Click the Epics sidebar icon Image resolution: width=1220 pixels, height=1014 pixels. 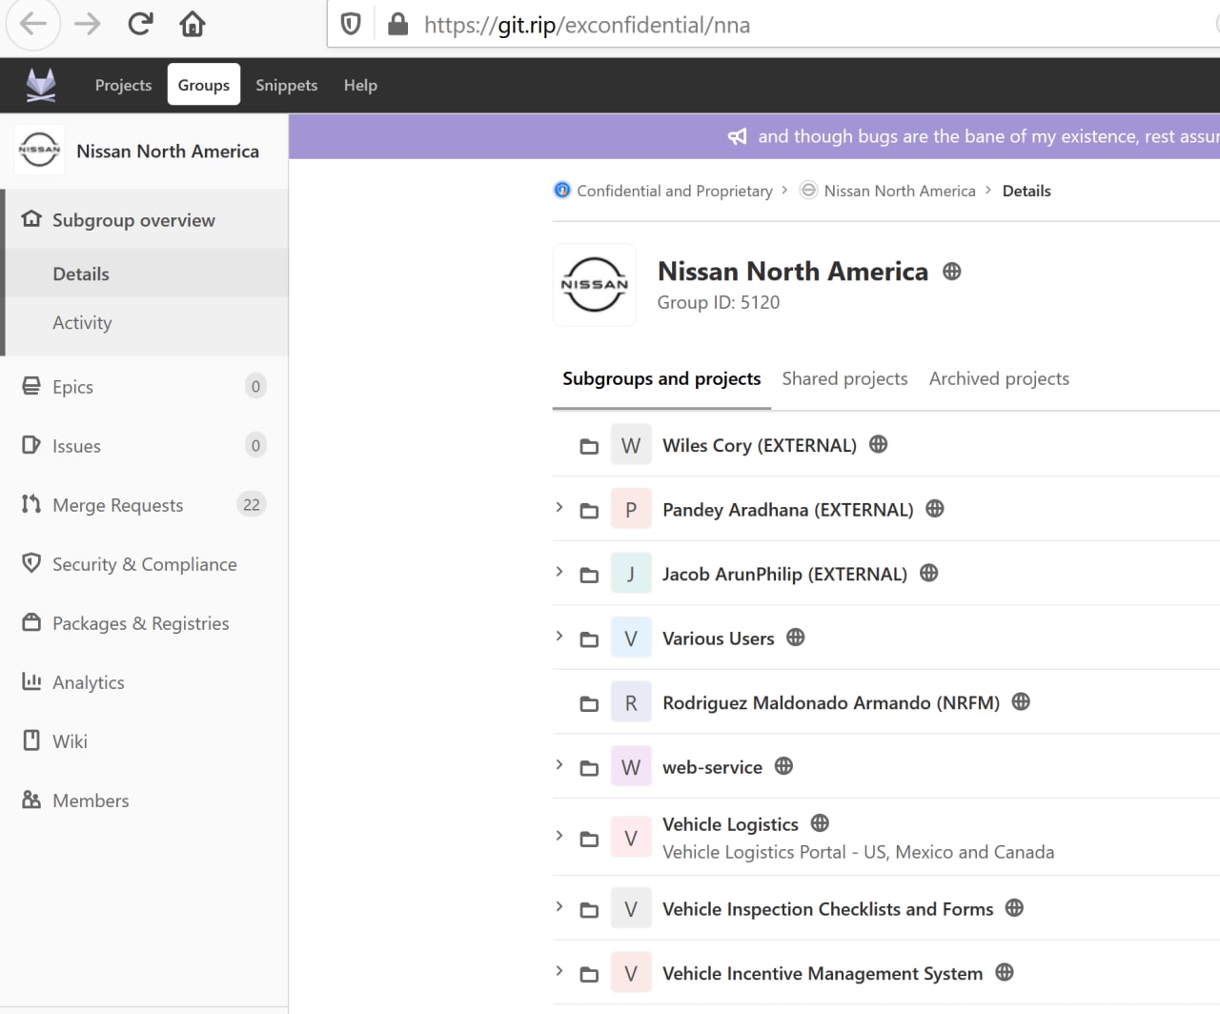coord(31,386)
